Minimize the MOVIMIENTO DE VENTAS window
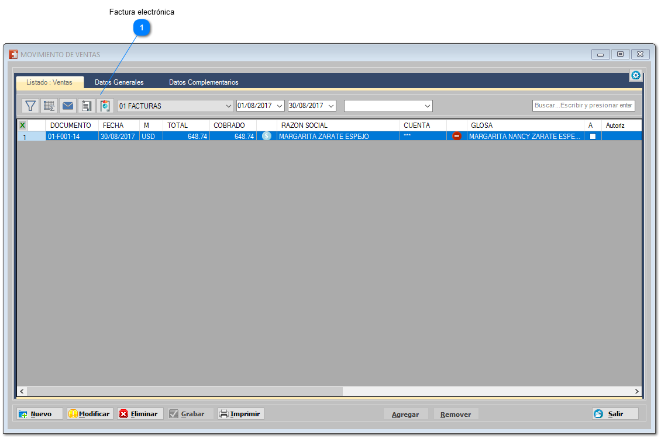 (600, 54)
